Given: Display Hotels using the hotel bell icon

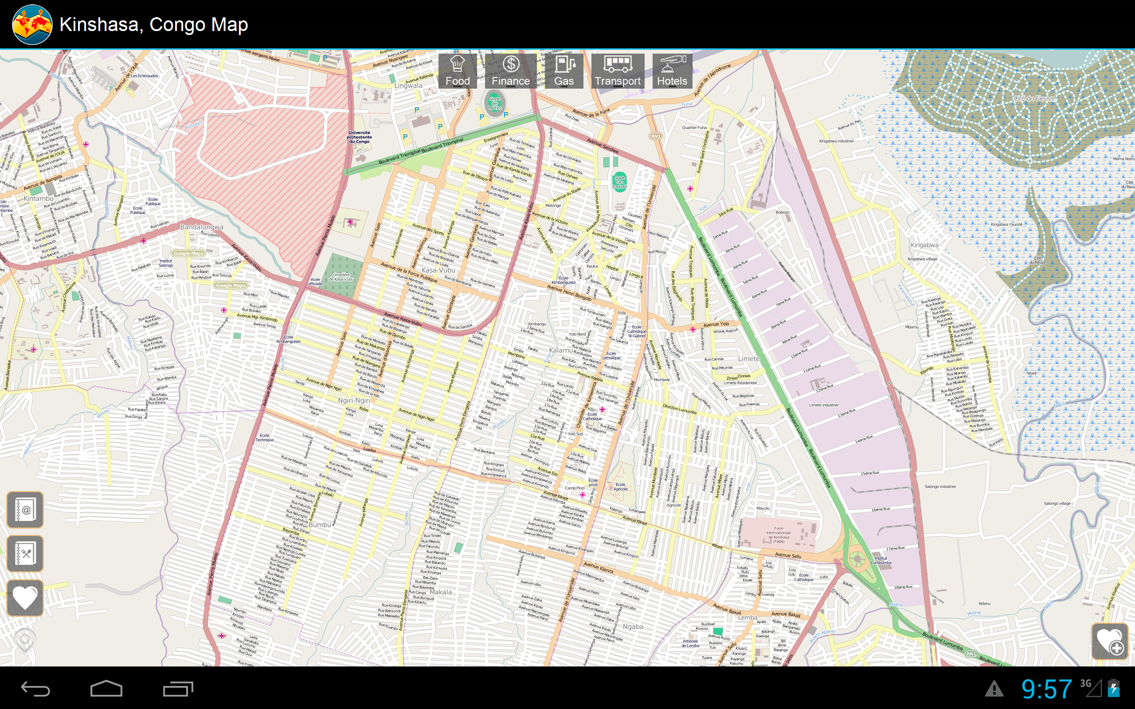Looking at the screenshot, I should tap(673, 70).
